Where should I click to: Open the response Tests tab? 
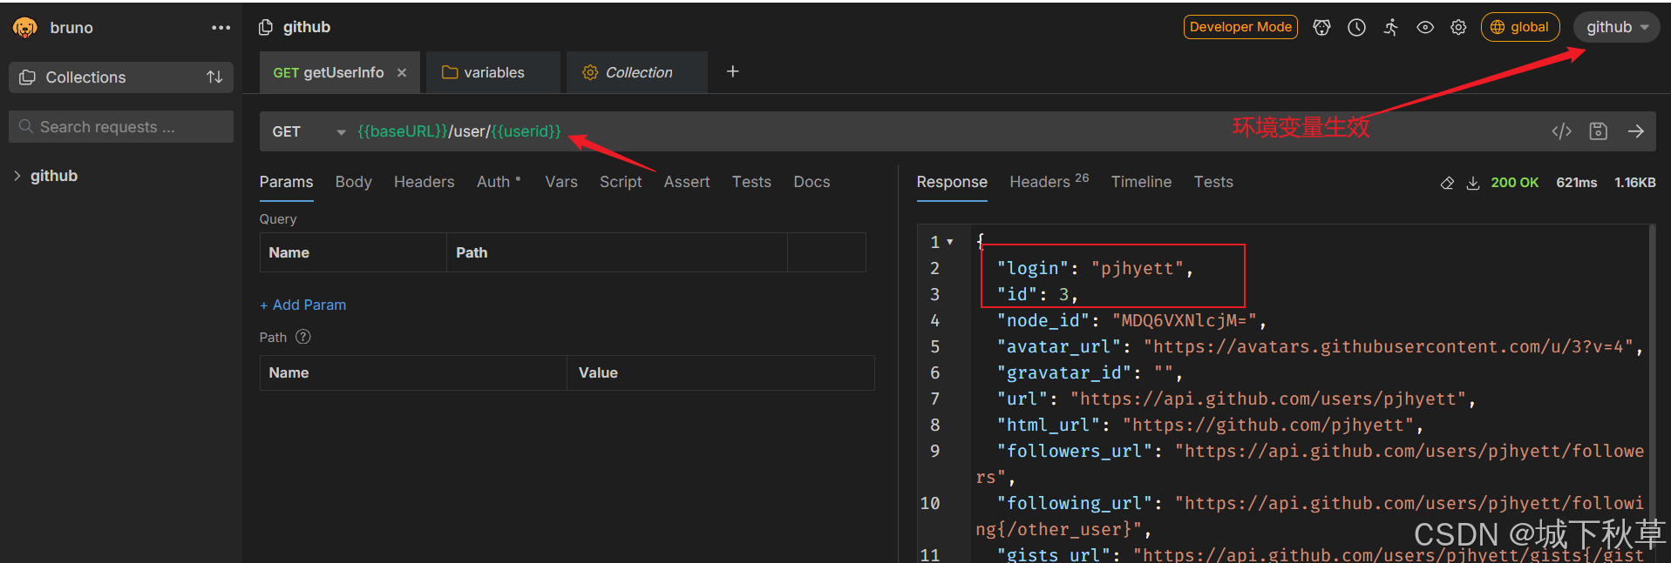tap(1213, 182)
